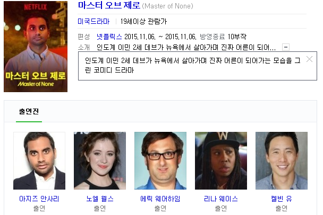323x215 pixels.
Task: Open the 에릭 웨어하임 name link
Action: click(160, 199)
